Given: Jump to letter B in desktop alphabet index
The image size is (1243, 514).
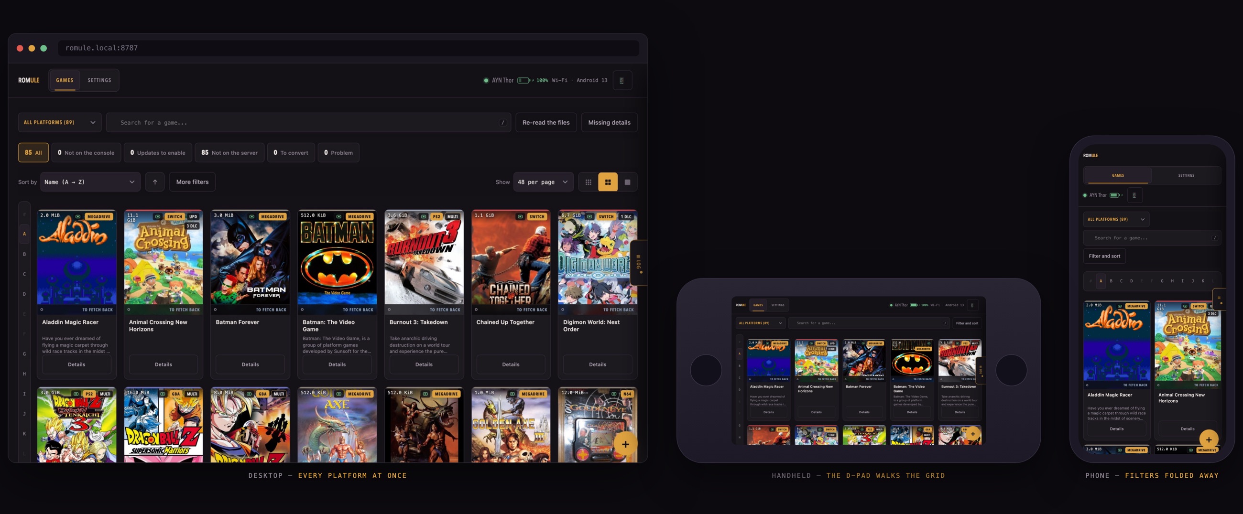Looking at the screenshot, I should [24, 254].
